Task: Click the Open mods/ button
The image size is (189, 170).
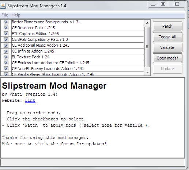Action: point(167,58)
